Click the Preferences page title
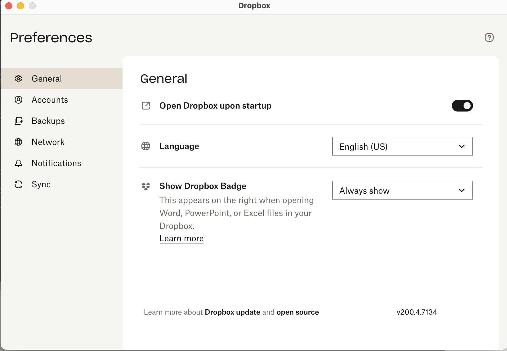 (x=51, y=38)
